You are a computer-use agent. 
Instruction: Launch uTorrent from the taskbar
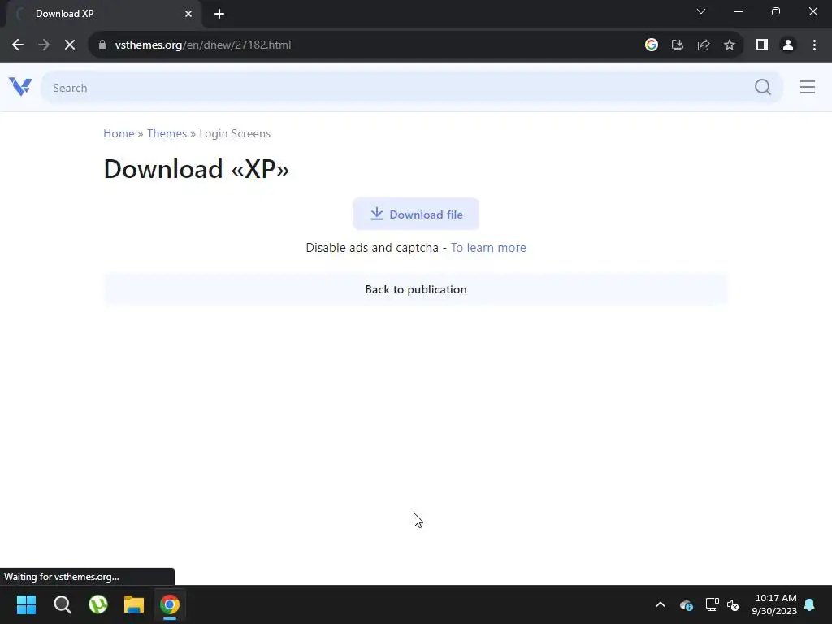(98, 604)
